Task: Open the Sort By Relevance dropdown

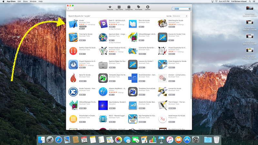Action: pyautogui.click(x=180, y=16)
